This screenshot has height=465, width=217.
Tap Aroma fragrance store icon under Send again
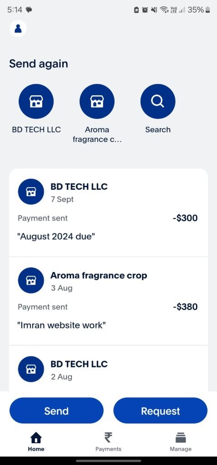[x=97, y=101]
